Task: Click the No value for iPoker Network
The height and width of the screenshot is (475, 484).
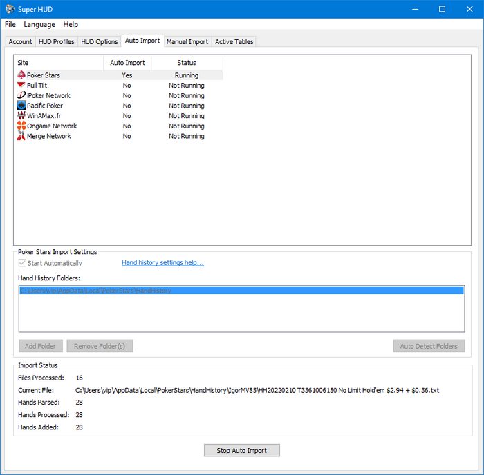Action: [127, 95]
